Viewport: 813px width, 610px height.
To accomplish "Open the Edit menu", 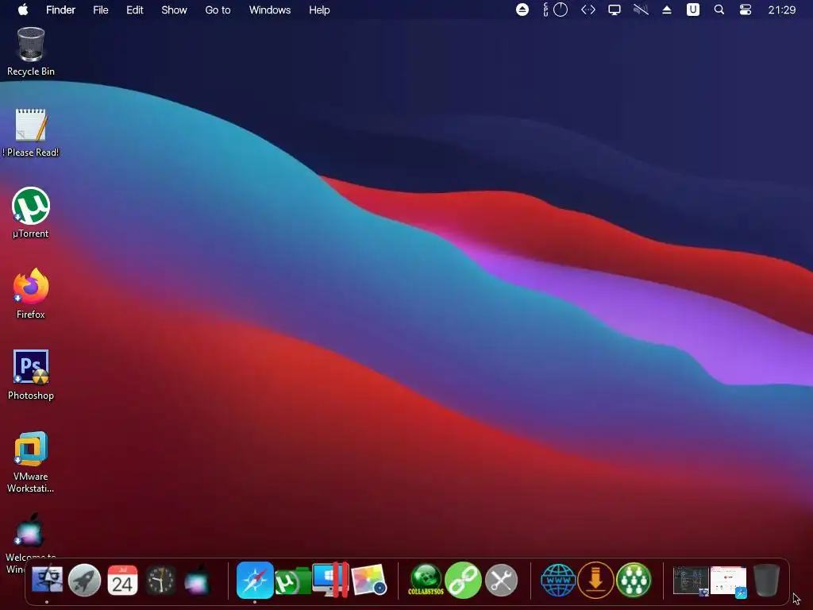I will (135, 10).
